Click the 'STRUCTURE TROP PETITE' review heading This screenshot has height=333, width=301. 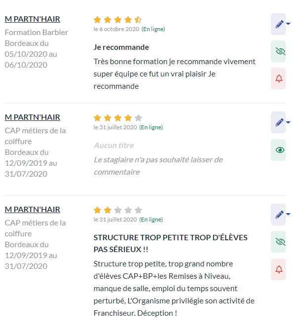point(170,243)
